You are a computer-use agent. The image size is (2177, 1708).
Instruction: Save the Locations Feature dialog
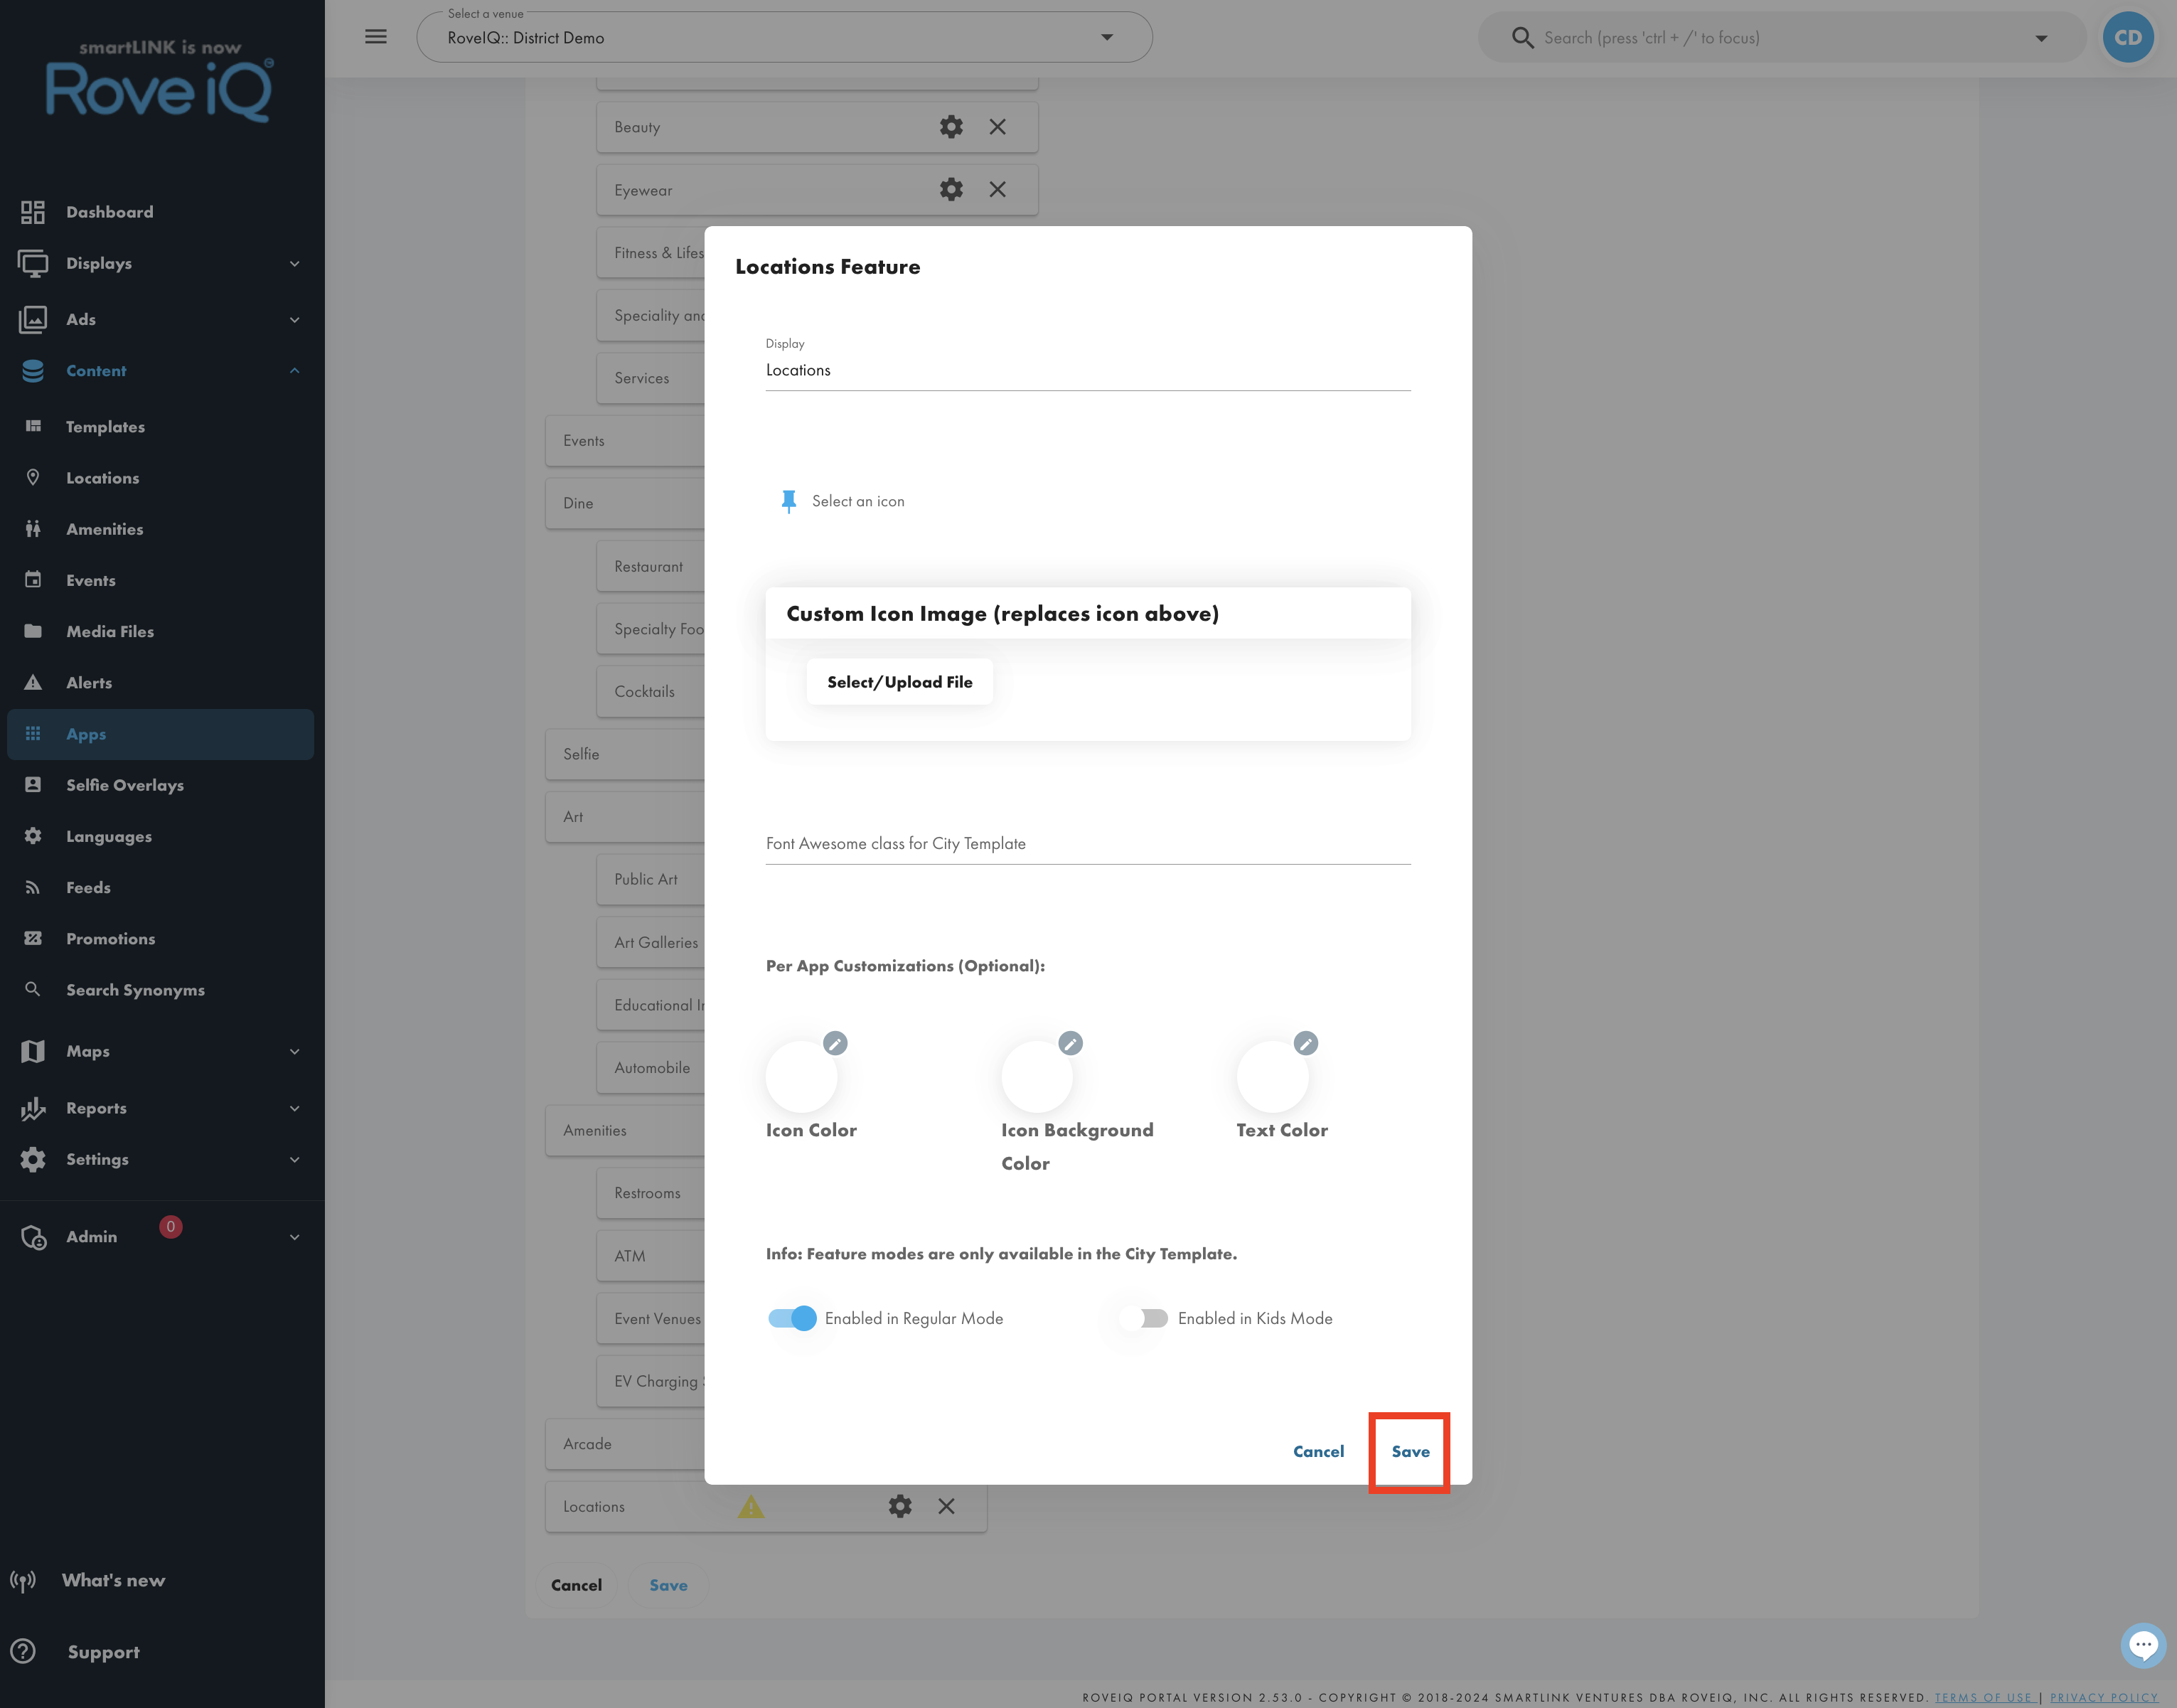pos(1410,1451)
